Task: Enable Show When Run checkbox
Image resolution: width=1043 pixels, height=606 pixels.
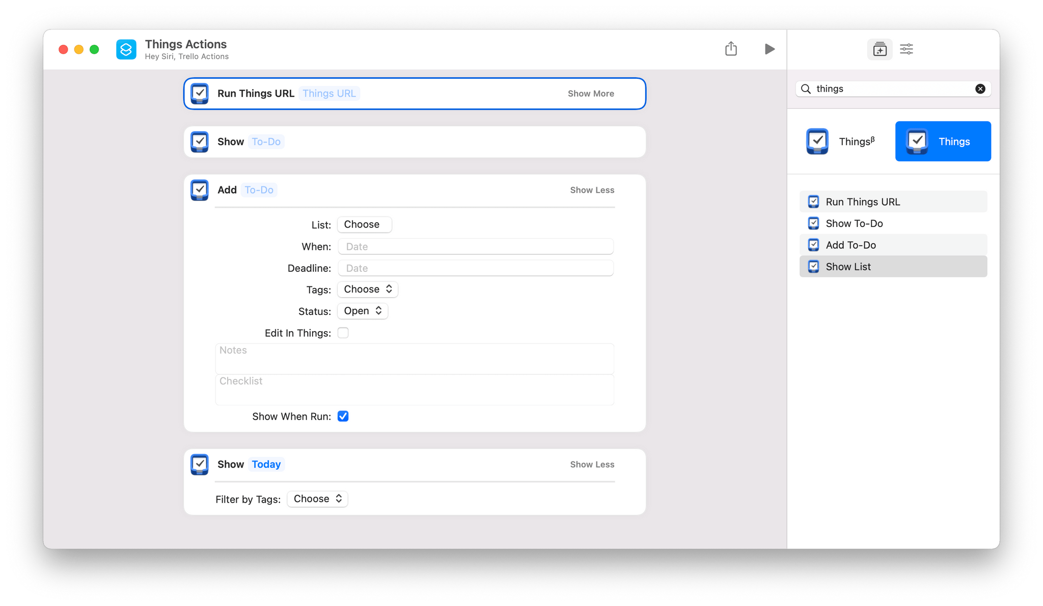Action: (x=343, y=416)
